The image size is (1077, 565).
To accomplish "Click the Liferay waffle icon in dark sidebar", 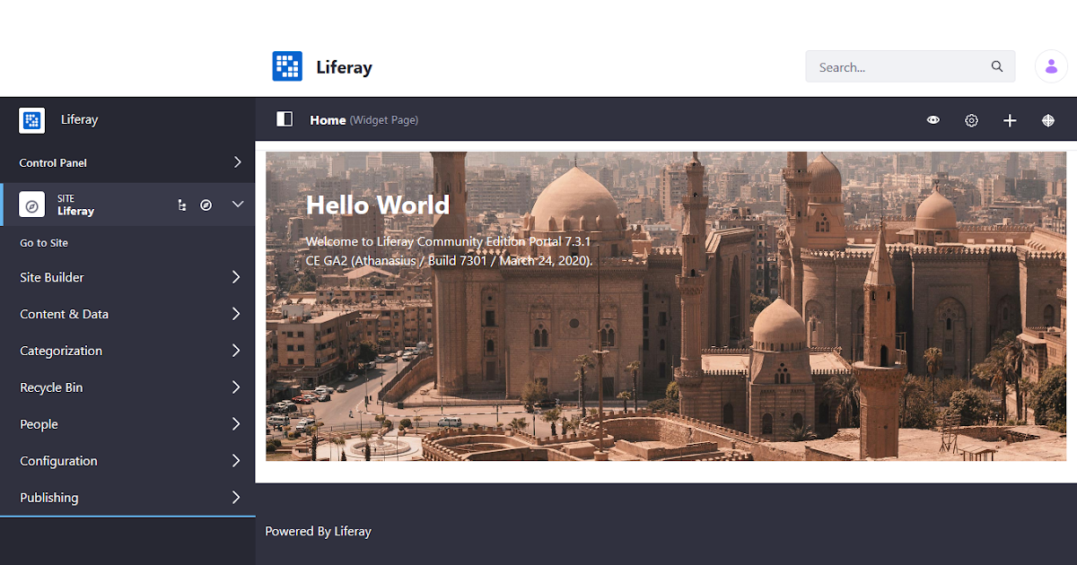I will pyautogui.click(x=31, y=119).
